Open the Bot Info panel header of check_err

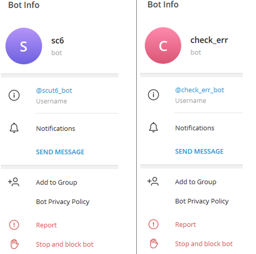163,4
